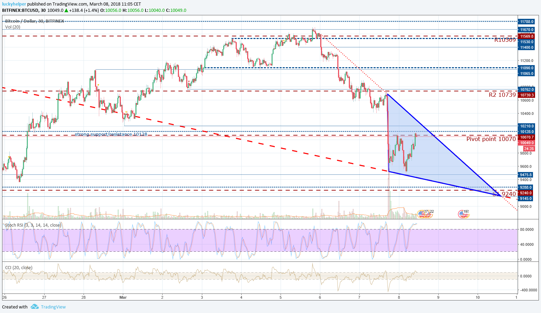Select the 9288.0 price label

pos(526,187)
